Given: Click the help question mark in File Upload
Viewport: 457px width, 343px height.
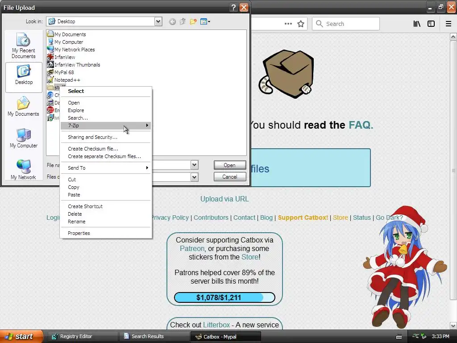Looking at the screenshot, I should (x=233, y=7).
